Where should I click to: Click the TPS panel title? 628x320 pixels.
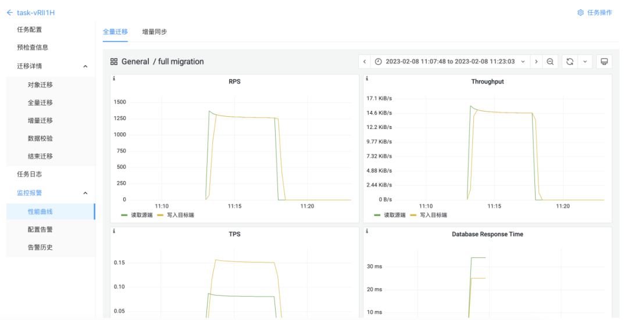click(x=235, y=235)
